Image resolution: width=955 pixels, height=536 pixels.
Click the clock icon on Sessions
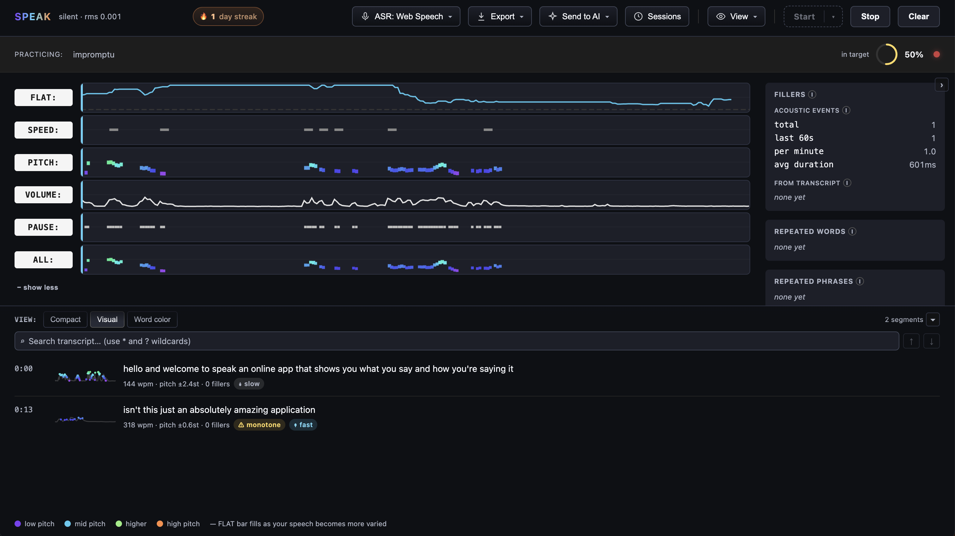(x=638, y=16)
